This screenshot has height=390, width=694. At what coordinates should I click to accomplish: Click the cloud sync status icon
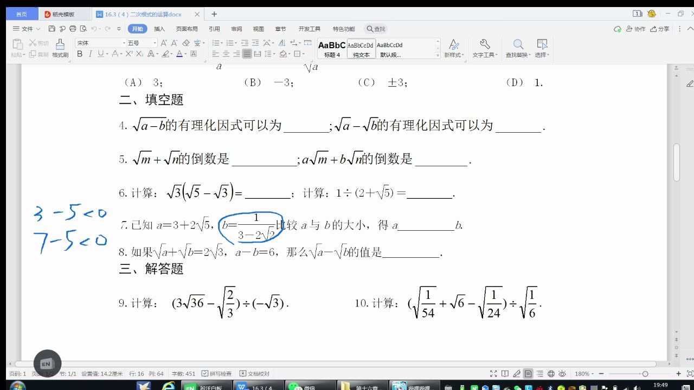pyautogui.click(x=618, y=29)
